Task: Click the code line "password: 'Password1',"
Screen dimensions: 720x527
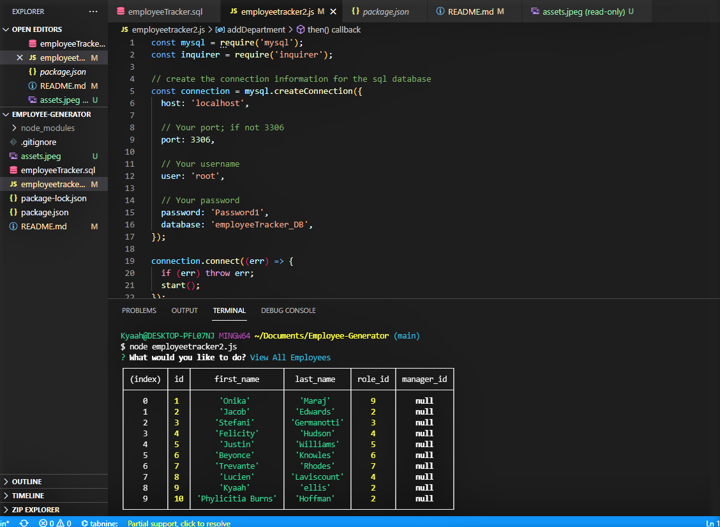Action: point(214,212)
